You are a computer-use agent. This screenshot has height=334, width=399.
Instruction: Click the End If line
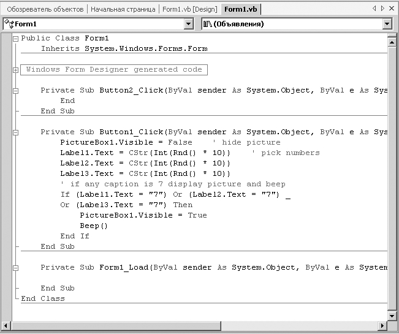pos(75,237)
